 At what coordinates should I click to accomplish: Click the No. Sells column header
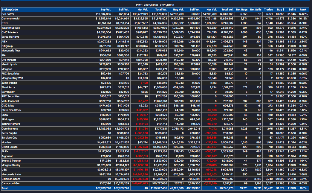pos(256,10)
